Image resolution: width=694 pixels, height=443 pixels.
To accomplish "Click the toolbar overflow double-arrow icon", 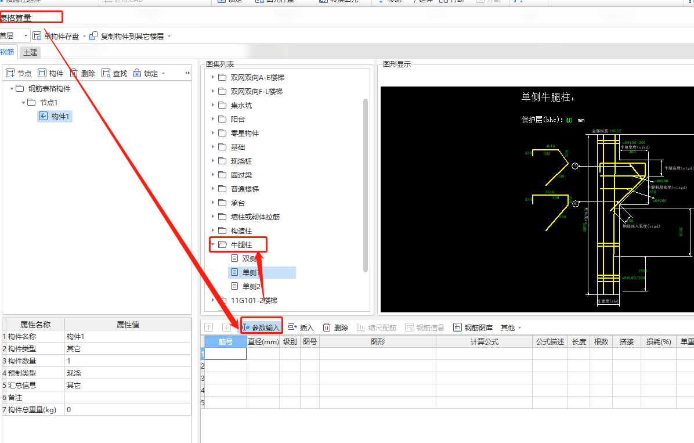I will [187, 73].
